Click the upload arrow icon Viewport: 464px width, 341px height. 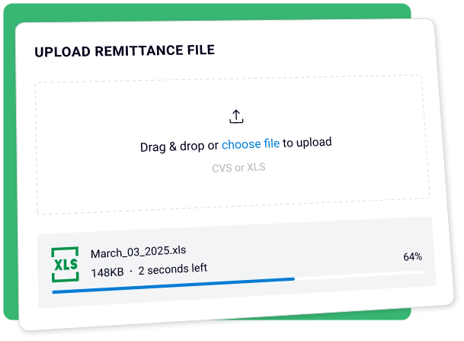click(x=236, y=116)
